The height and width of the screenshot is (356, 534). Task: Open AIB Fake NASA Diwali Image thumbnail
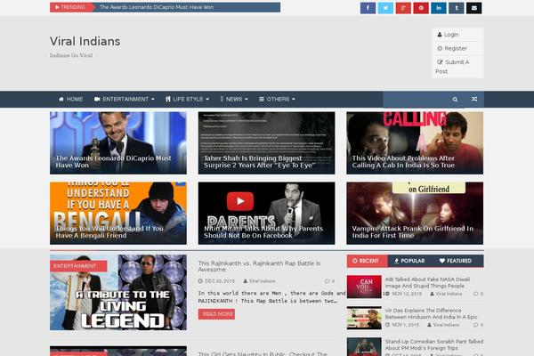point(364,287)
